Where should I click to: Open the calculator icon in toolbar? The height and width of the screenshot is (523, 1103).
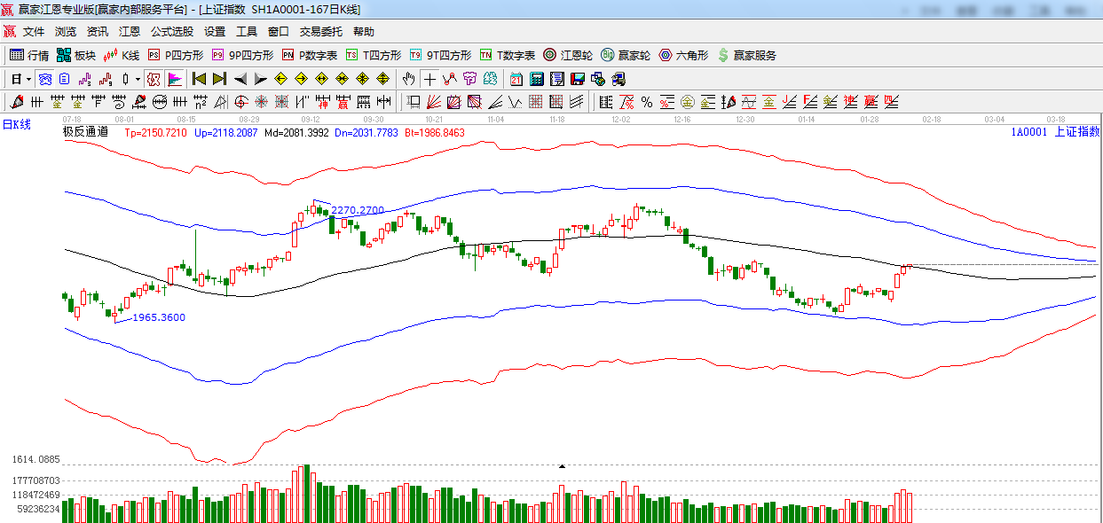point(536,79)
